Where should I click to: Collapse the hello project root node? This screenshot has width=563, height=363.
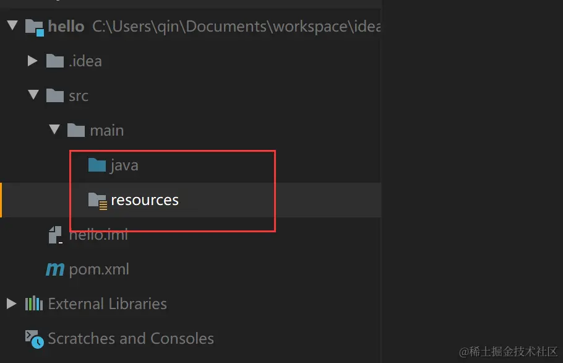[12, 26]
